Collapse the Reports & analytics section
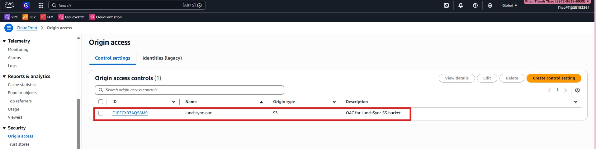The width and height of the screenshot is (596, 149). pos(4,76)
